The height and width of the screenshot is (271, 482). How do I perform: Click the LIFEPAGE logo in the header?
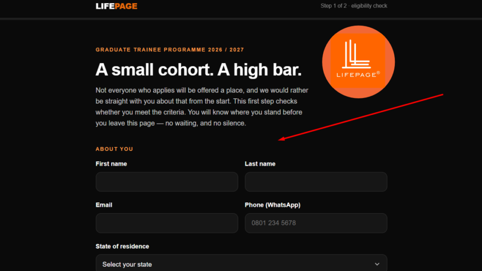coord(117,6)
